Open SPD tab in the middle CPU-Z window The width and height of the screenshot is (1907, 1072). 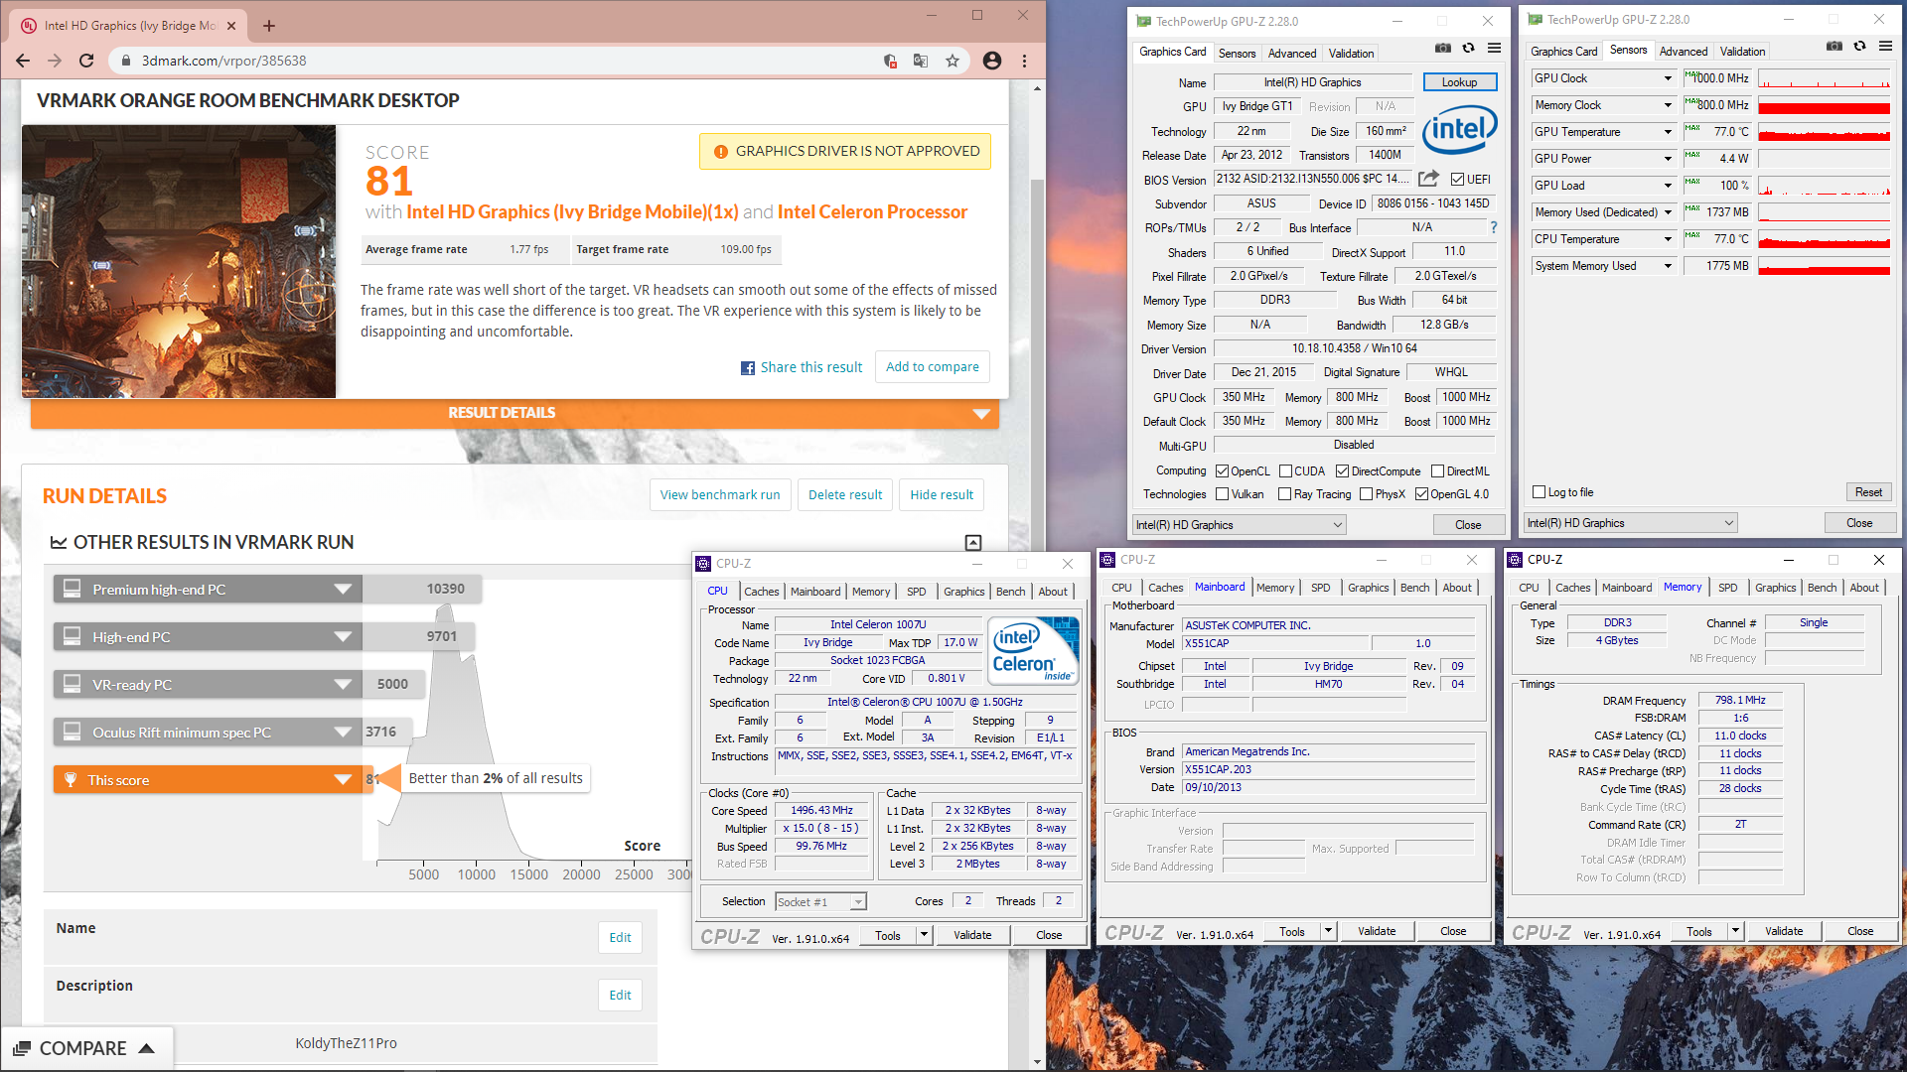[1320, 588]
